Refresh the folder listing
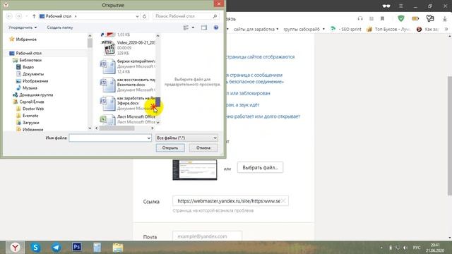The height and width of the screenshot is (254, 452). coord(145,16)
